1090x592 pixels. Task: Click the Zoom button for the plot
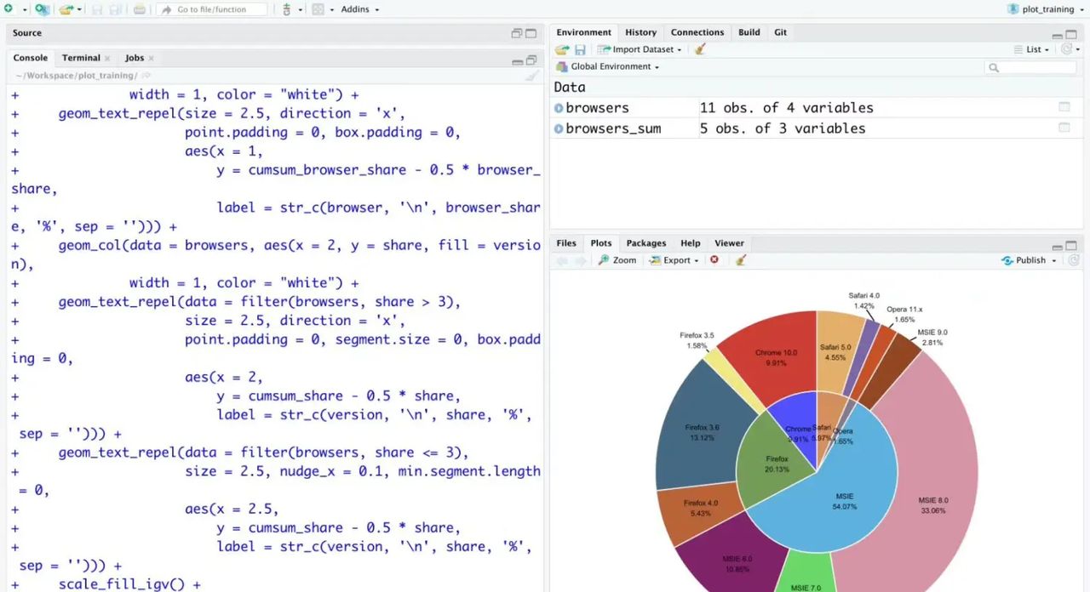coord(617,260)
